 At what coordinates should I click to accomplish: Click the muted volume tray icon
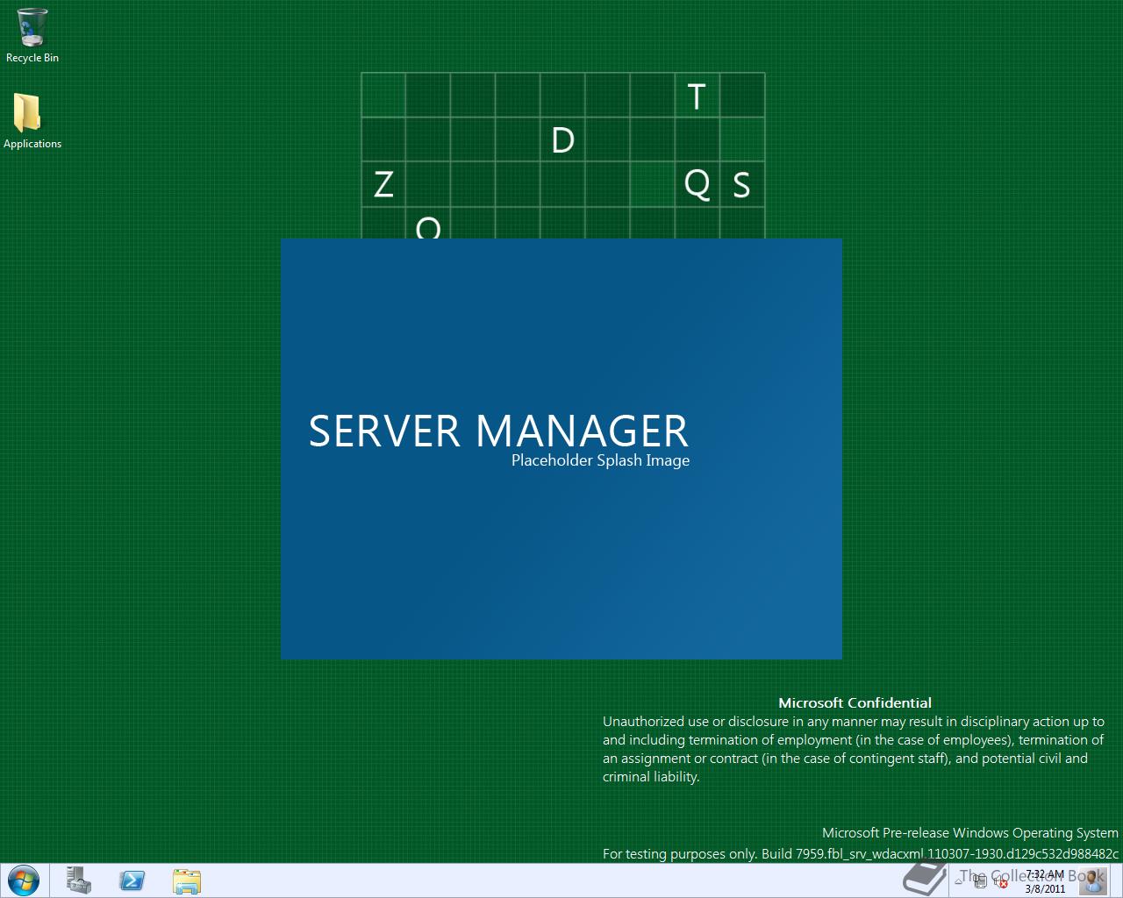(1000, 882)
